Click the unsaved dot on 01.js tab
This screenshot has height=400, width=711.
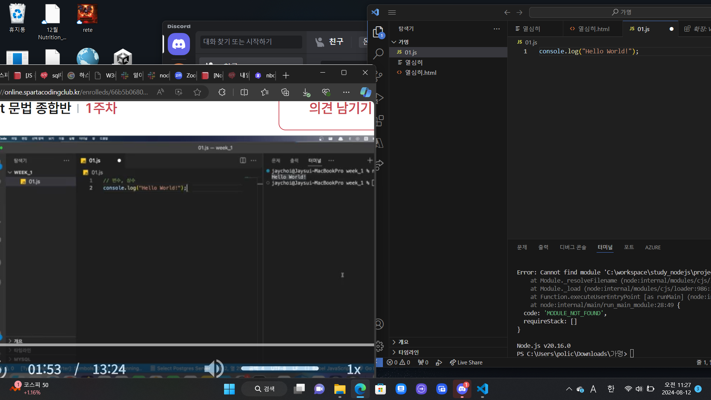[671, 29]
